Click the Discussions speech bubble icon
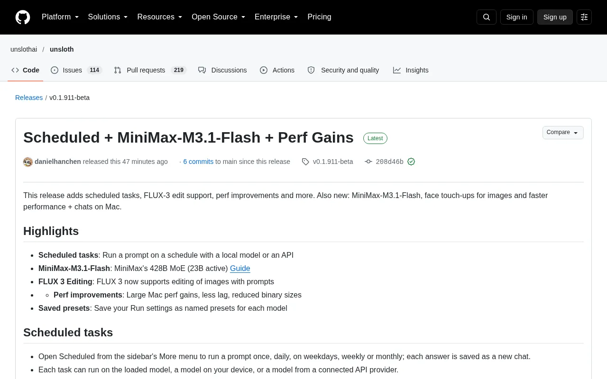 202,70
